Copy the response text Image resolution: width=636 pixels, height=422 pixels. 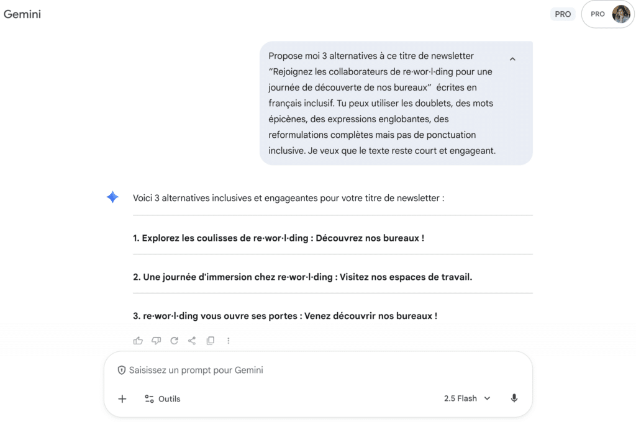(210, 340)
